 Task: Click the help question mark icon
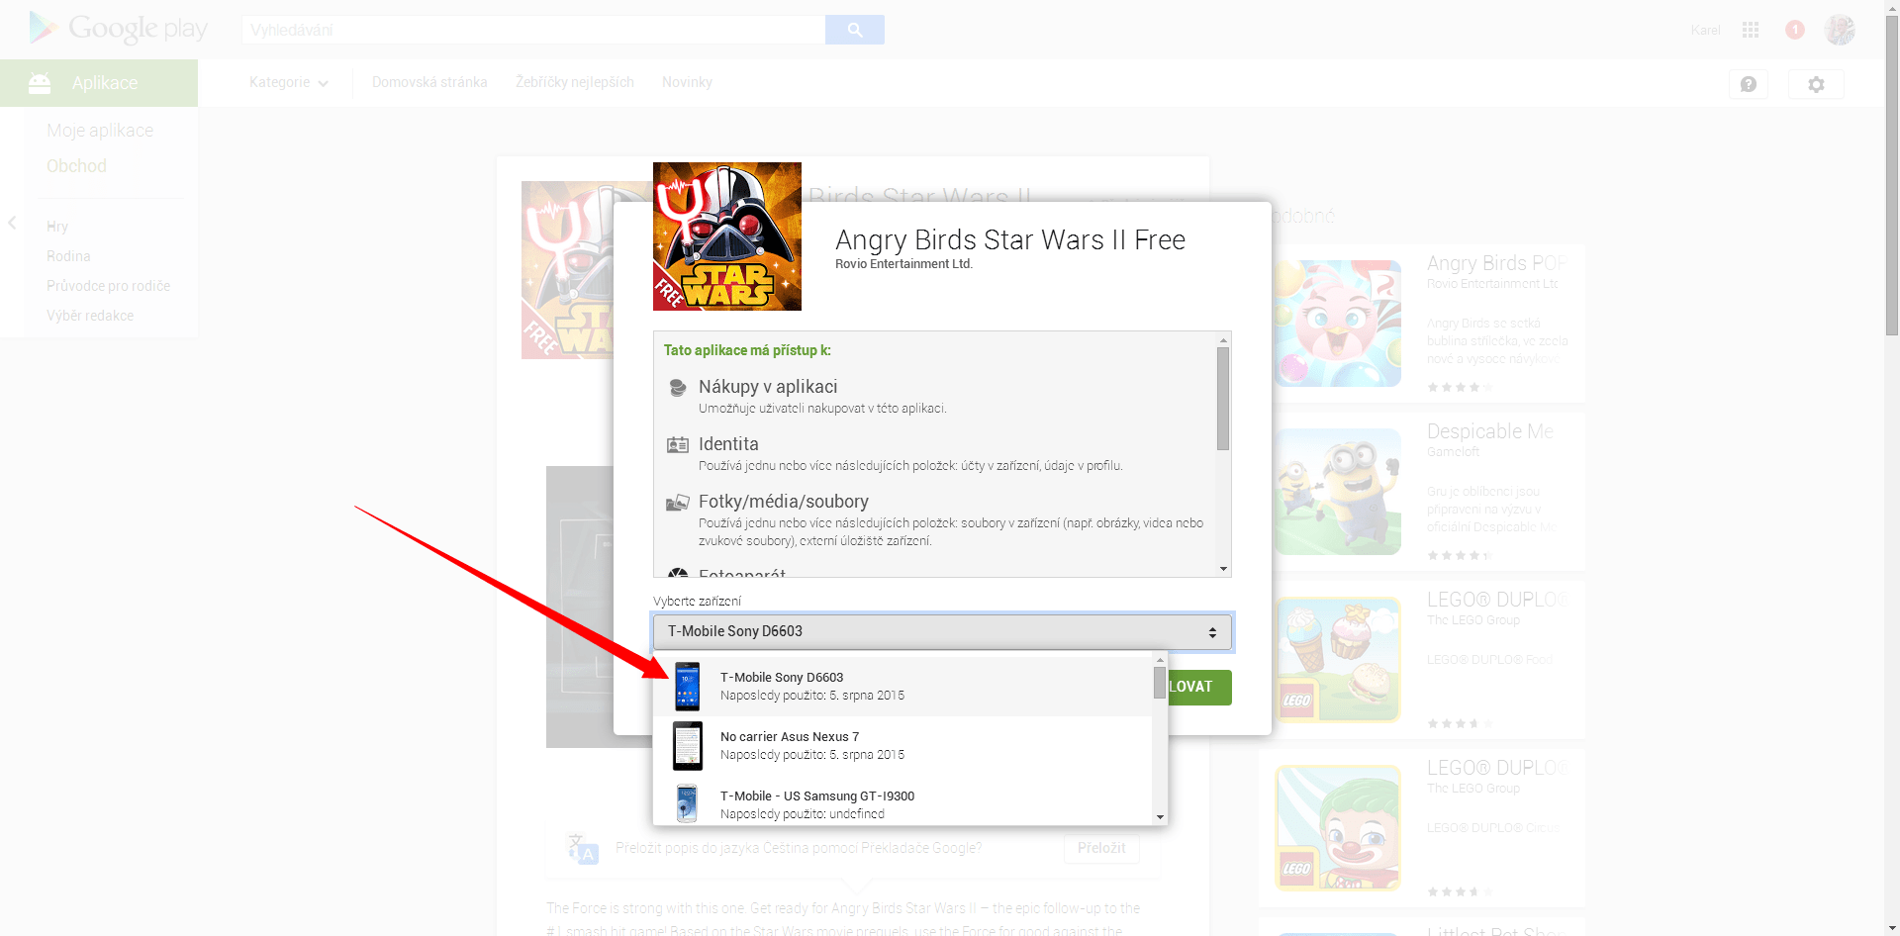(x=1749, y=84)
